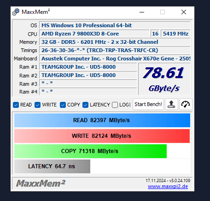Close the MaxxMem window
Screen dimensions: 210x201
[x=184, y=12]
